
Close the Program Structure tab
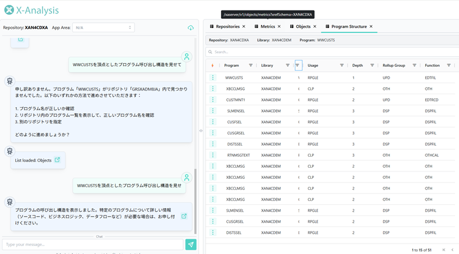(x=371, y=26)
